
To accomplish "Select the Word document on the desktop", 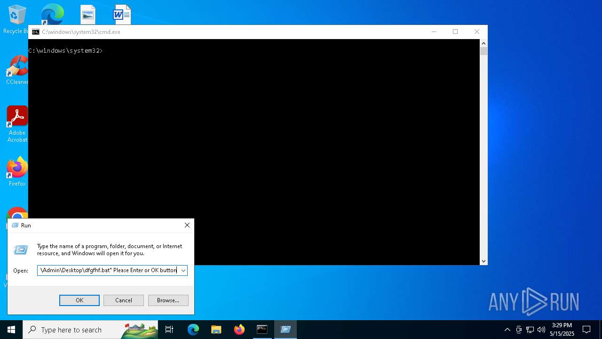I will pyautogui.click(x=122, y=15).
